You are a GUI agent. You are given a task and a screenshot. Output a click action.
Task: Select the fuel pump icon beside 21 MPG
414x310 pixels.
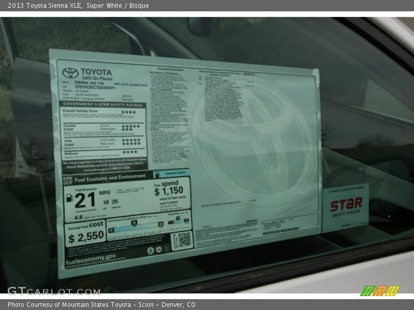click(70, 198)
